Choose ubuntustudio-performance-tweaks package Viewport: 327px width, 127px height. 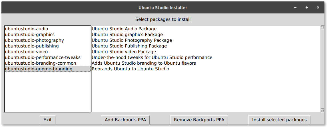[43, 57]
